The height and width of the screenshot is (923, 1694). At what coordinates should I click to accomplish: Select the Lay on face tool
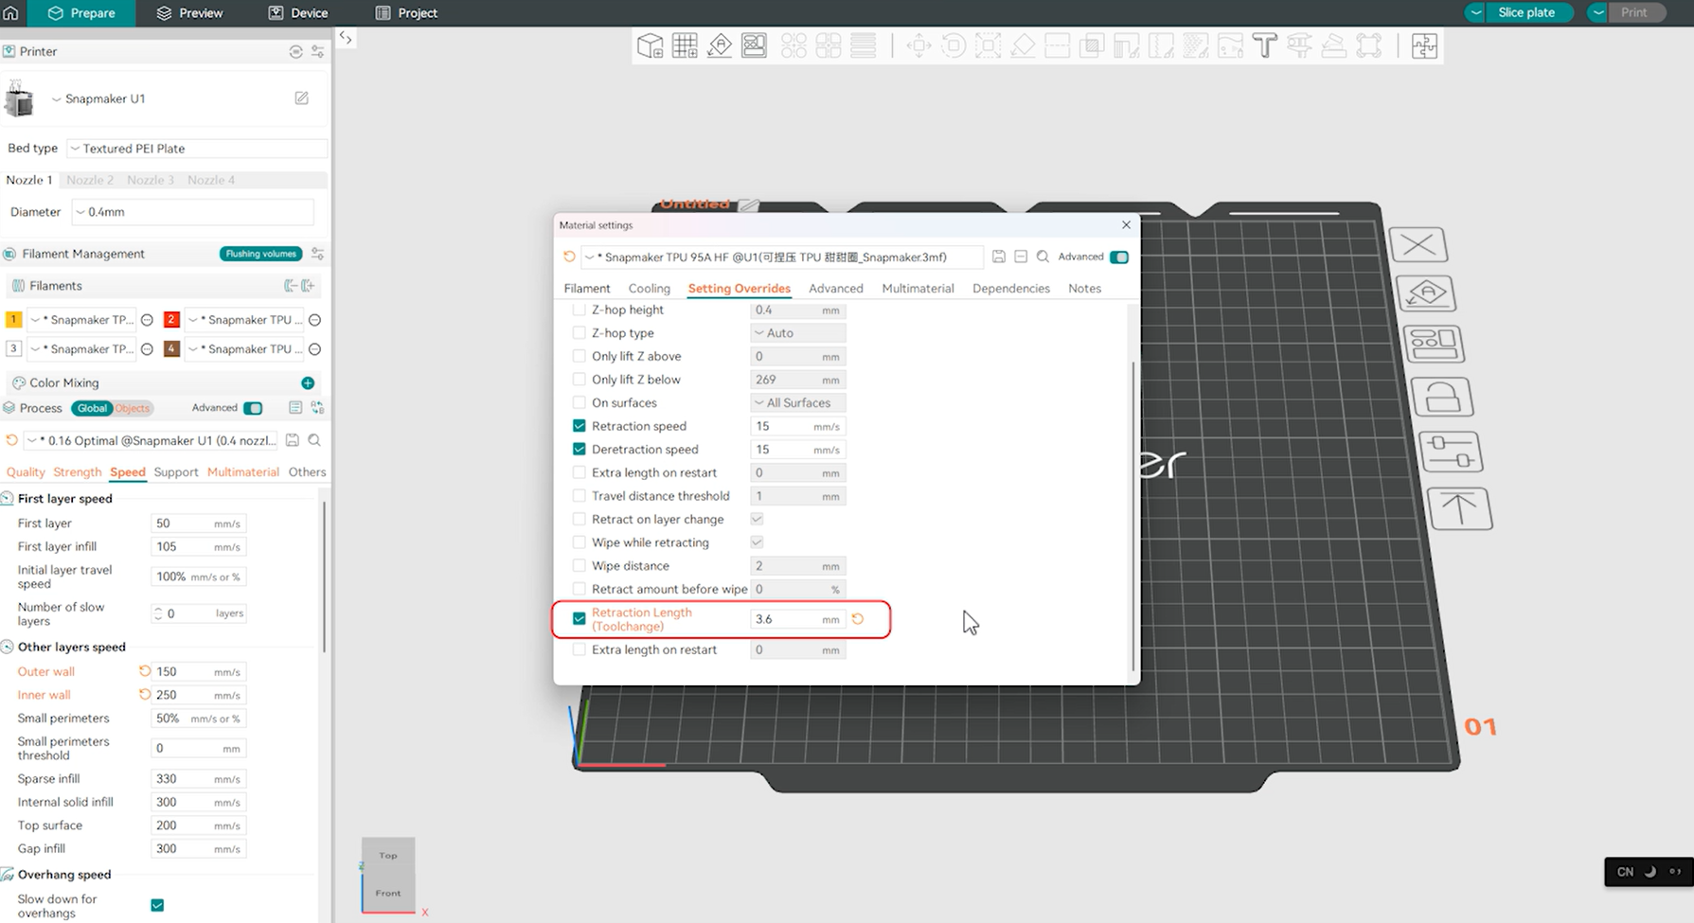pos(1023,45)
